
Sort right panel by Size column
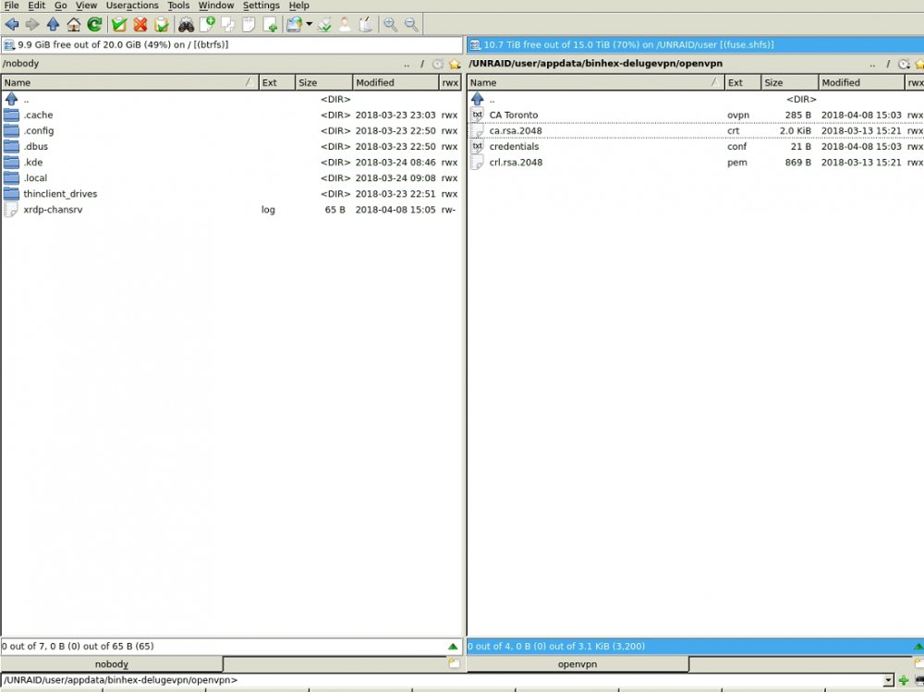790,82
